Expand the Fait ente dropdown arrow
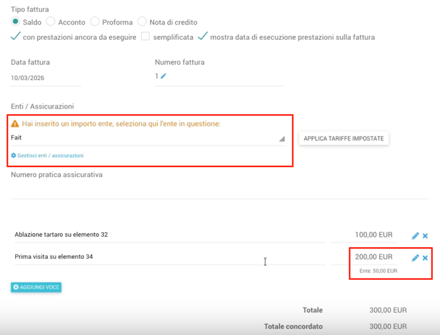Viewport: 440px width, 335px height. tap(282, 139)
